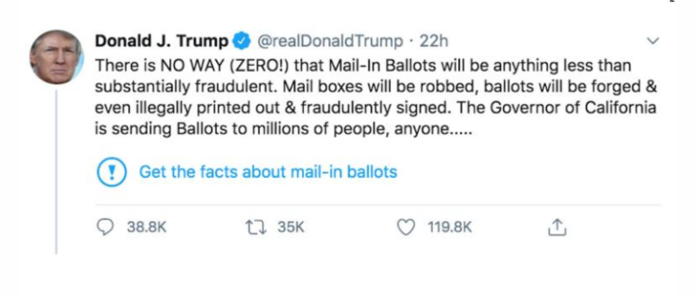The image size is (698, 296).
Task: Open the 22h timestamp link
Action: (434, 42)
